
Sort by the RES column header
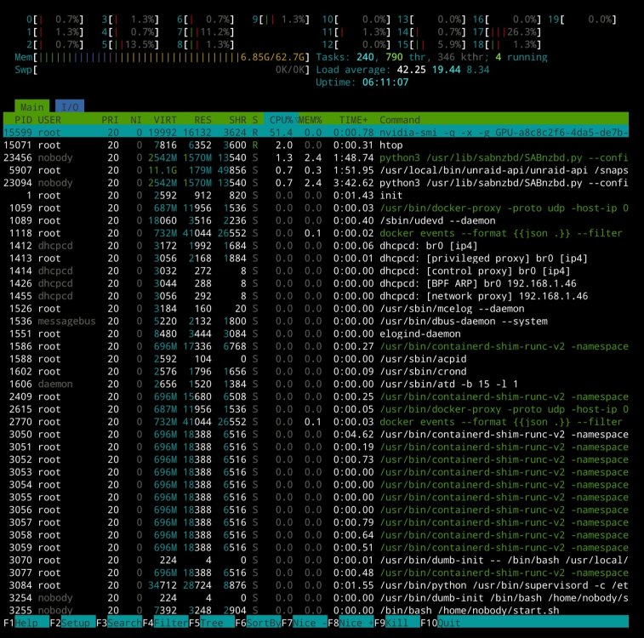pyautogui.click(x=202, y=120)
